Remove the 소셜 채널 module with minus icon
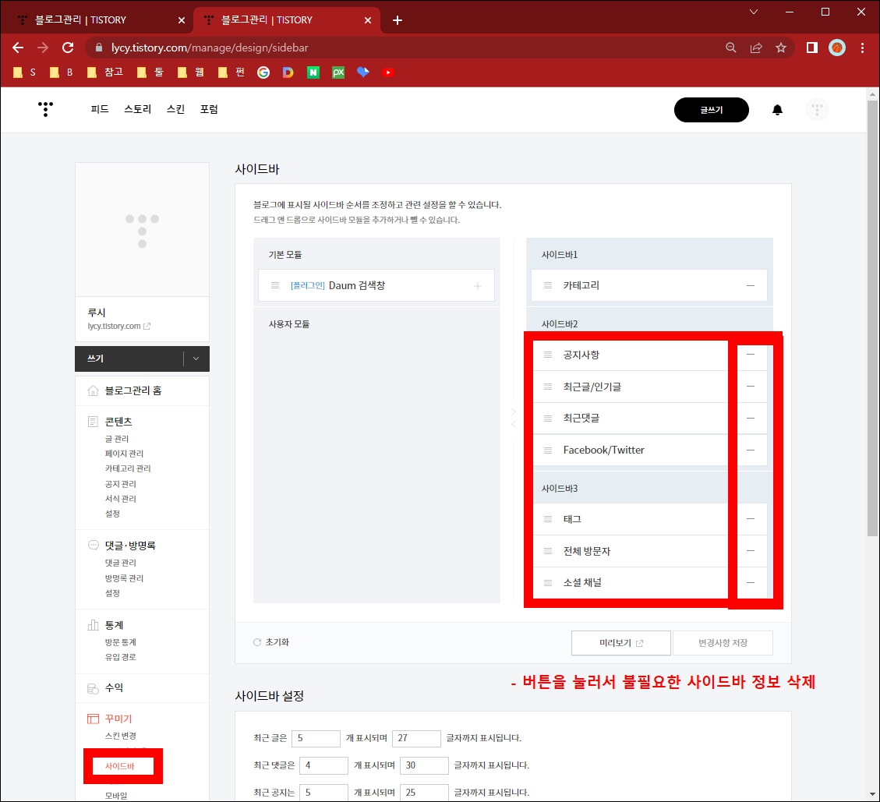 click(x=751, y=582)
